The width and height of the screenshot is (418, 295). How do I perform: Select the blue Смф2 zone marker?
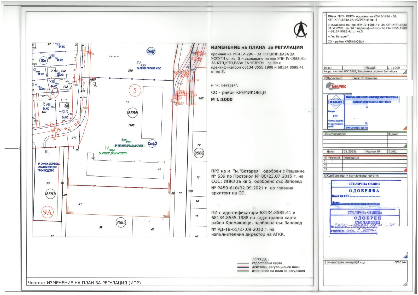coord(152,143)
